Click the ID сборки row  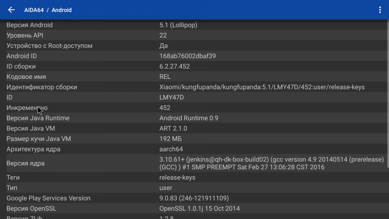coord(194,66)
